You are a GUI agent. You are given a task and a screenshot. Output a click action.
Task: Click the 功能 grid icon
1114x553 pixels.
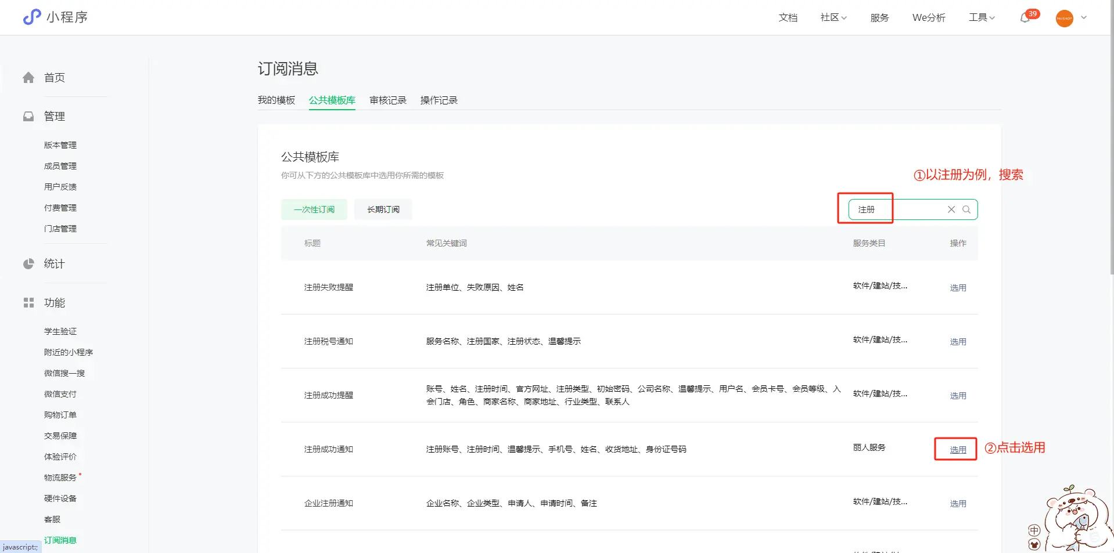coord(28,303)
